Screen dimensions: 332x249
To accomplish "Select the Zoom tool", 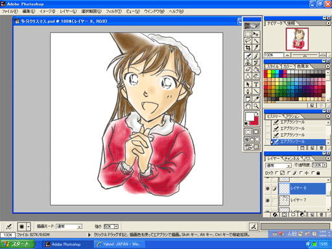I will [x=256, y=106].
